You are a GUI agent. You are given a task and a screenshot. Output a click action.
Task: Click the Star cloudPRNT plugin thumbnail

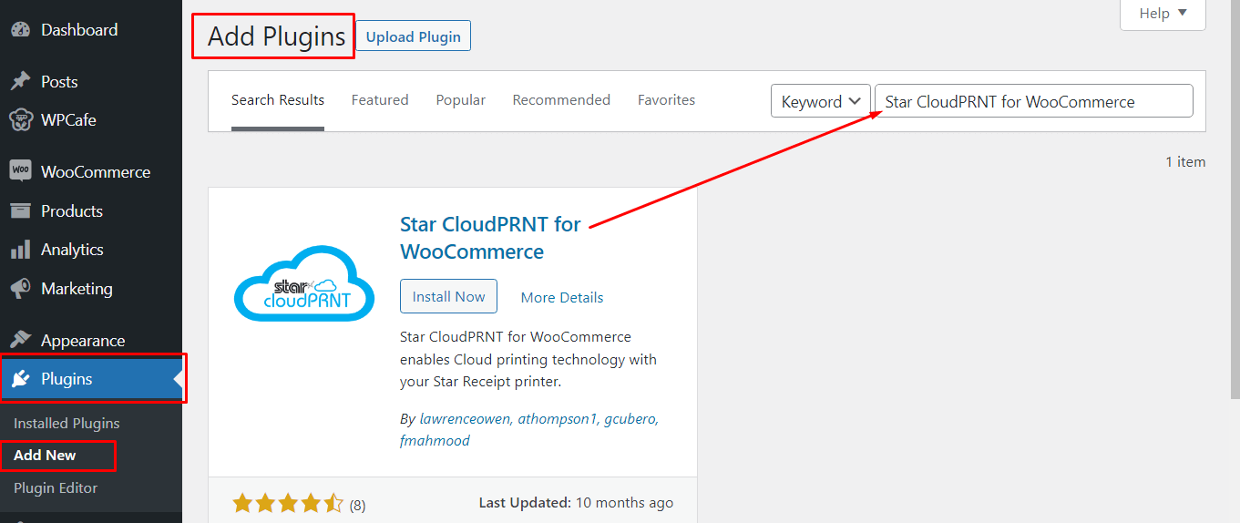(304, 283)
